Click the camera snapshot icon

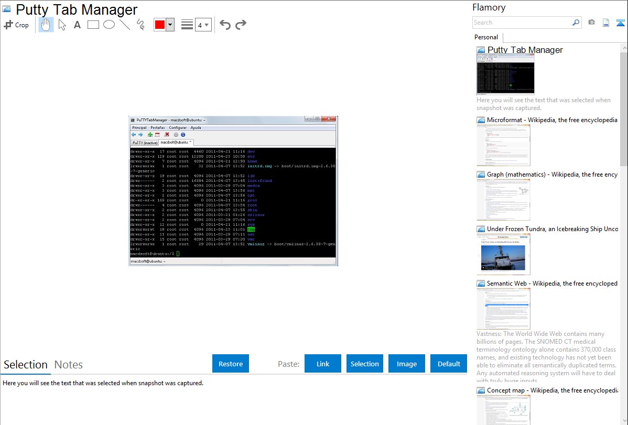pyautogui.click(x=591, y=23)
